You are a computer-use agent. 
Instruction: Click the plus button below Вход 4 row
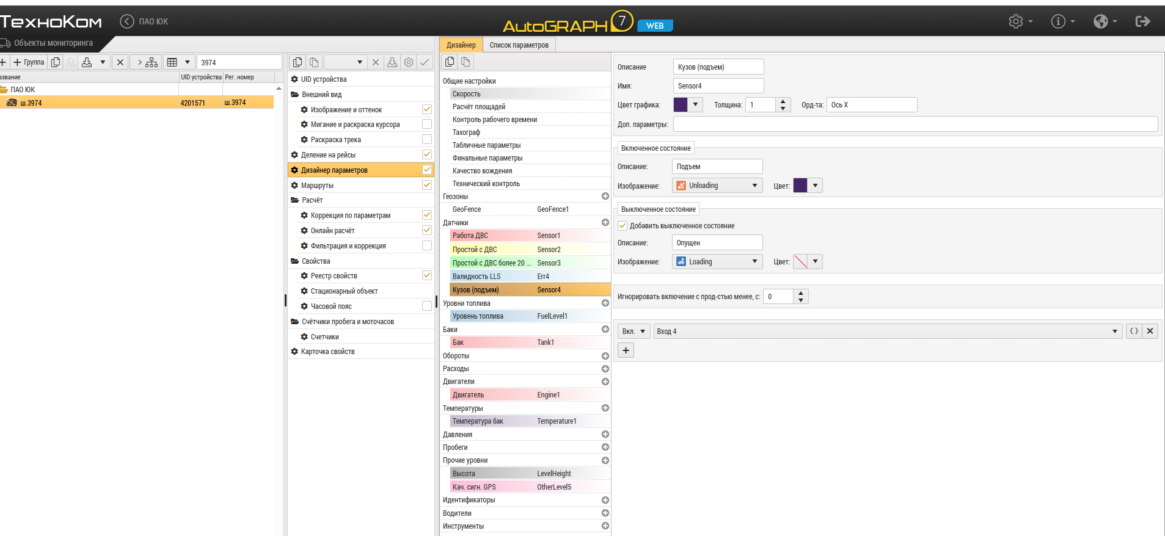(626, 350)
